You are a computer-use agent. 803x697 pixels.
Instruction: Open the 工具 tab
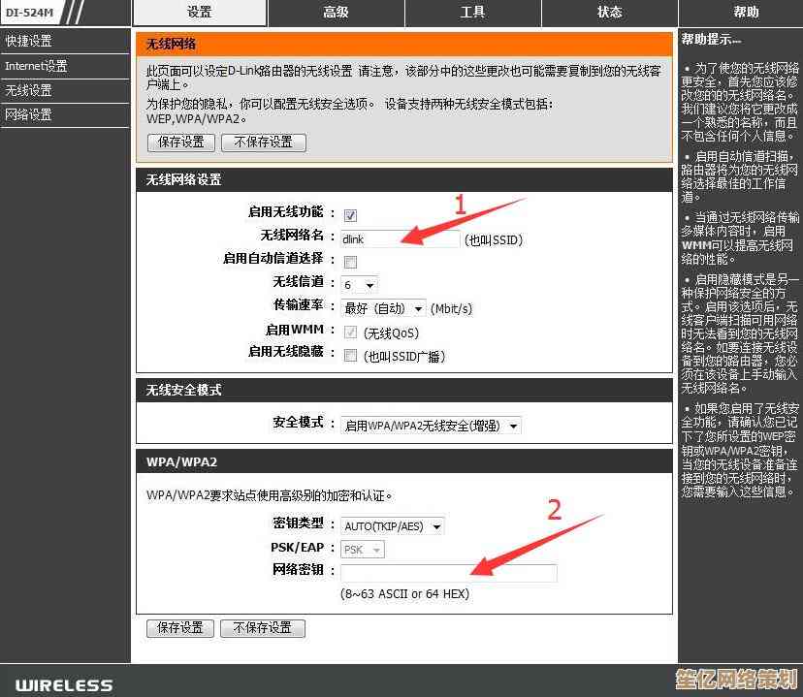click(472, 13)
